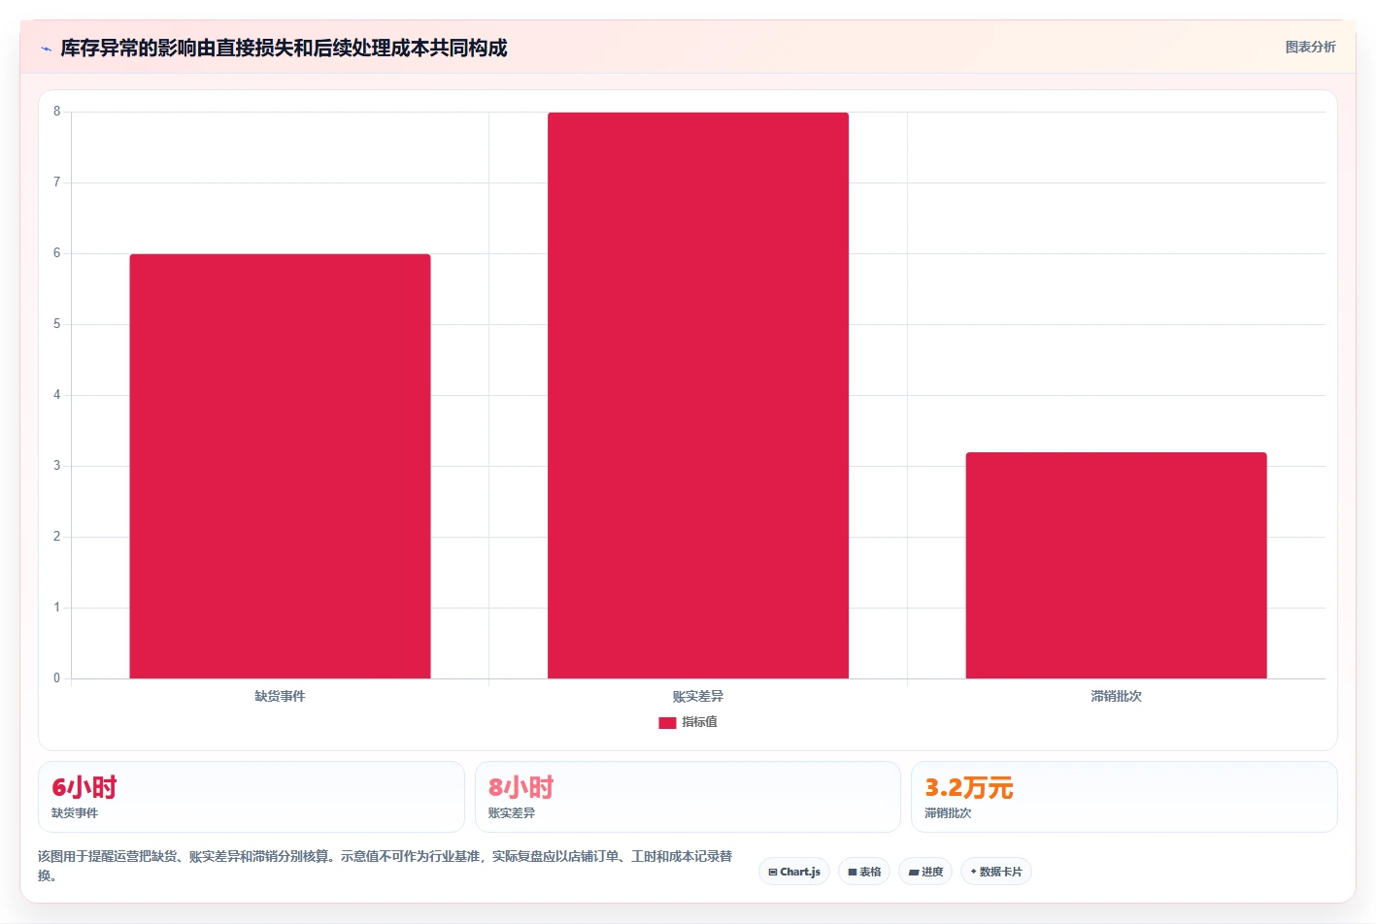1376x924 pixels.
Task: Click the 8小时 value text
Action: (x=521, y=787)
